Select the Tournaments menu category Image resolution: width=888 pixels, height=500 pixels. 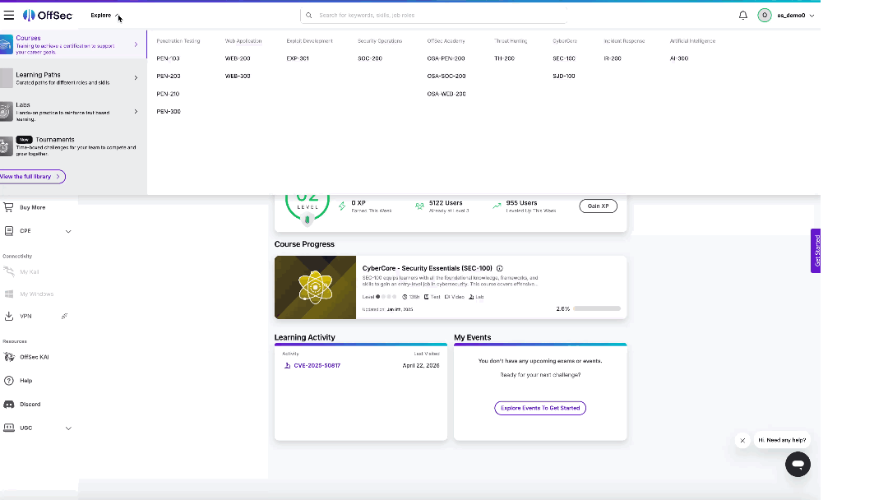(73, 146)
